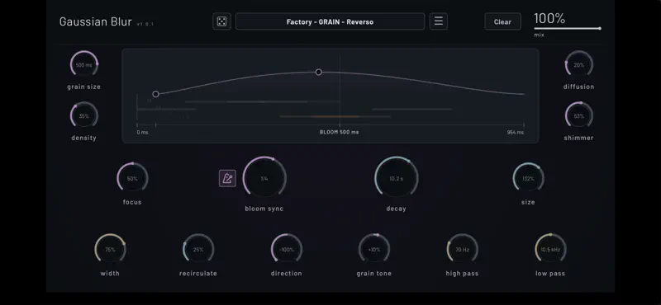
Task: Click the decay knob
Action: (x=397, y=178)
